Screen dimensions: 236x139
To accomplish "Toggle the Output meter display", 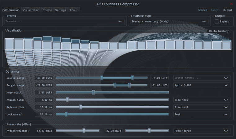I will tap(228, 10).
